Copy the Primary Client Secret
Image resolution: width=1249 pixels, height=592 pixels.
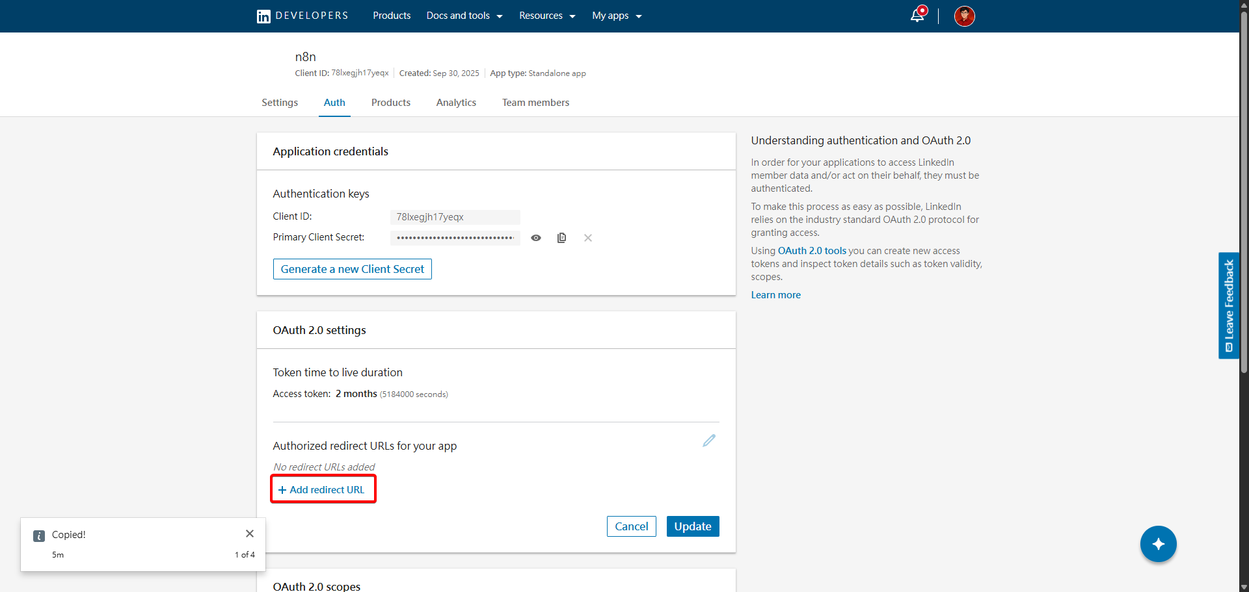click(561, 237)
